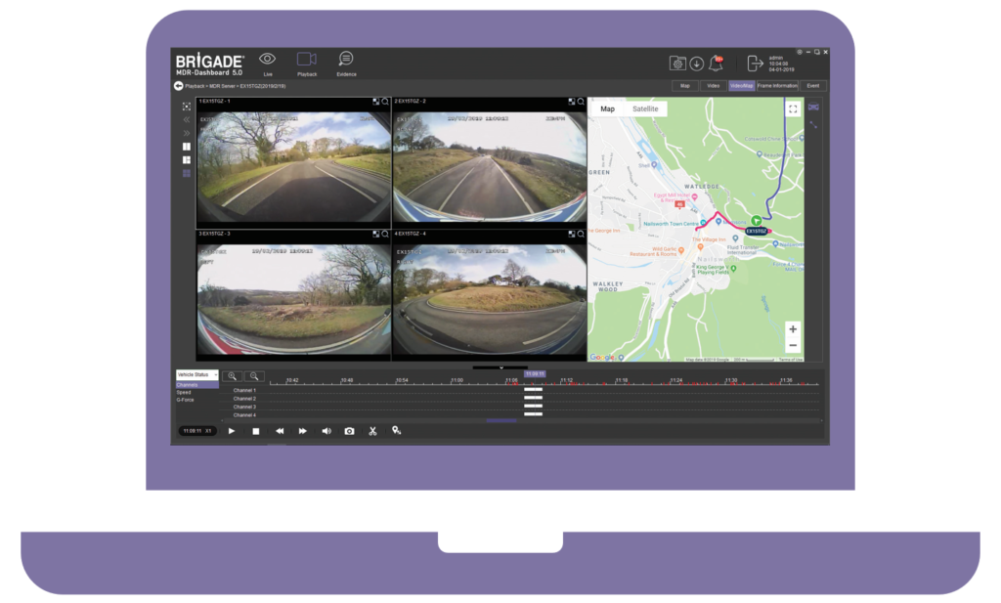Log out using the exit icon
The height and width of the screenshot is (603, 1001).
[755, 64]
